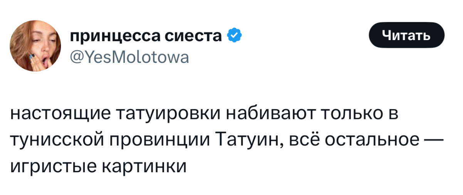Click the blue verified checkmark badge
463x195 pixels.
(x=235, y=36)
